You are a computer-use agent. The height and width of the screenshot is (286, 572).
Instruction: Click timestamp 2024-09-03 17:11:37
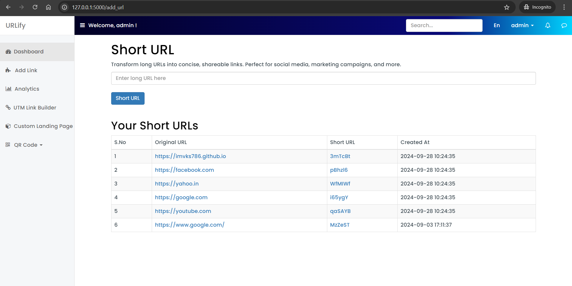[x=426, y=225]
